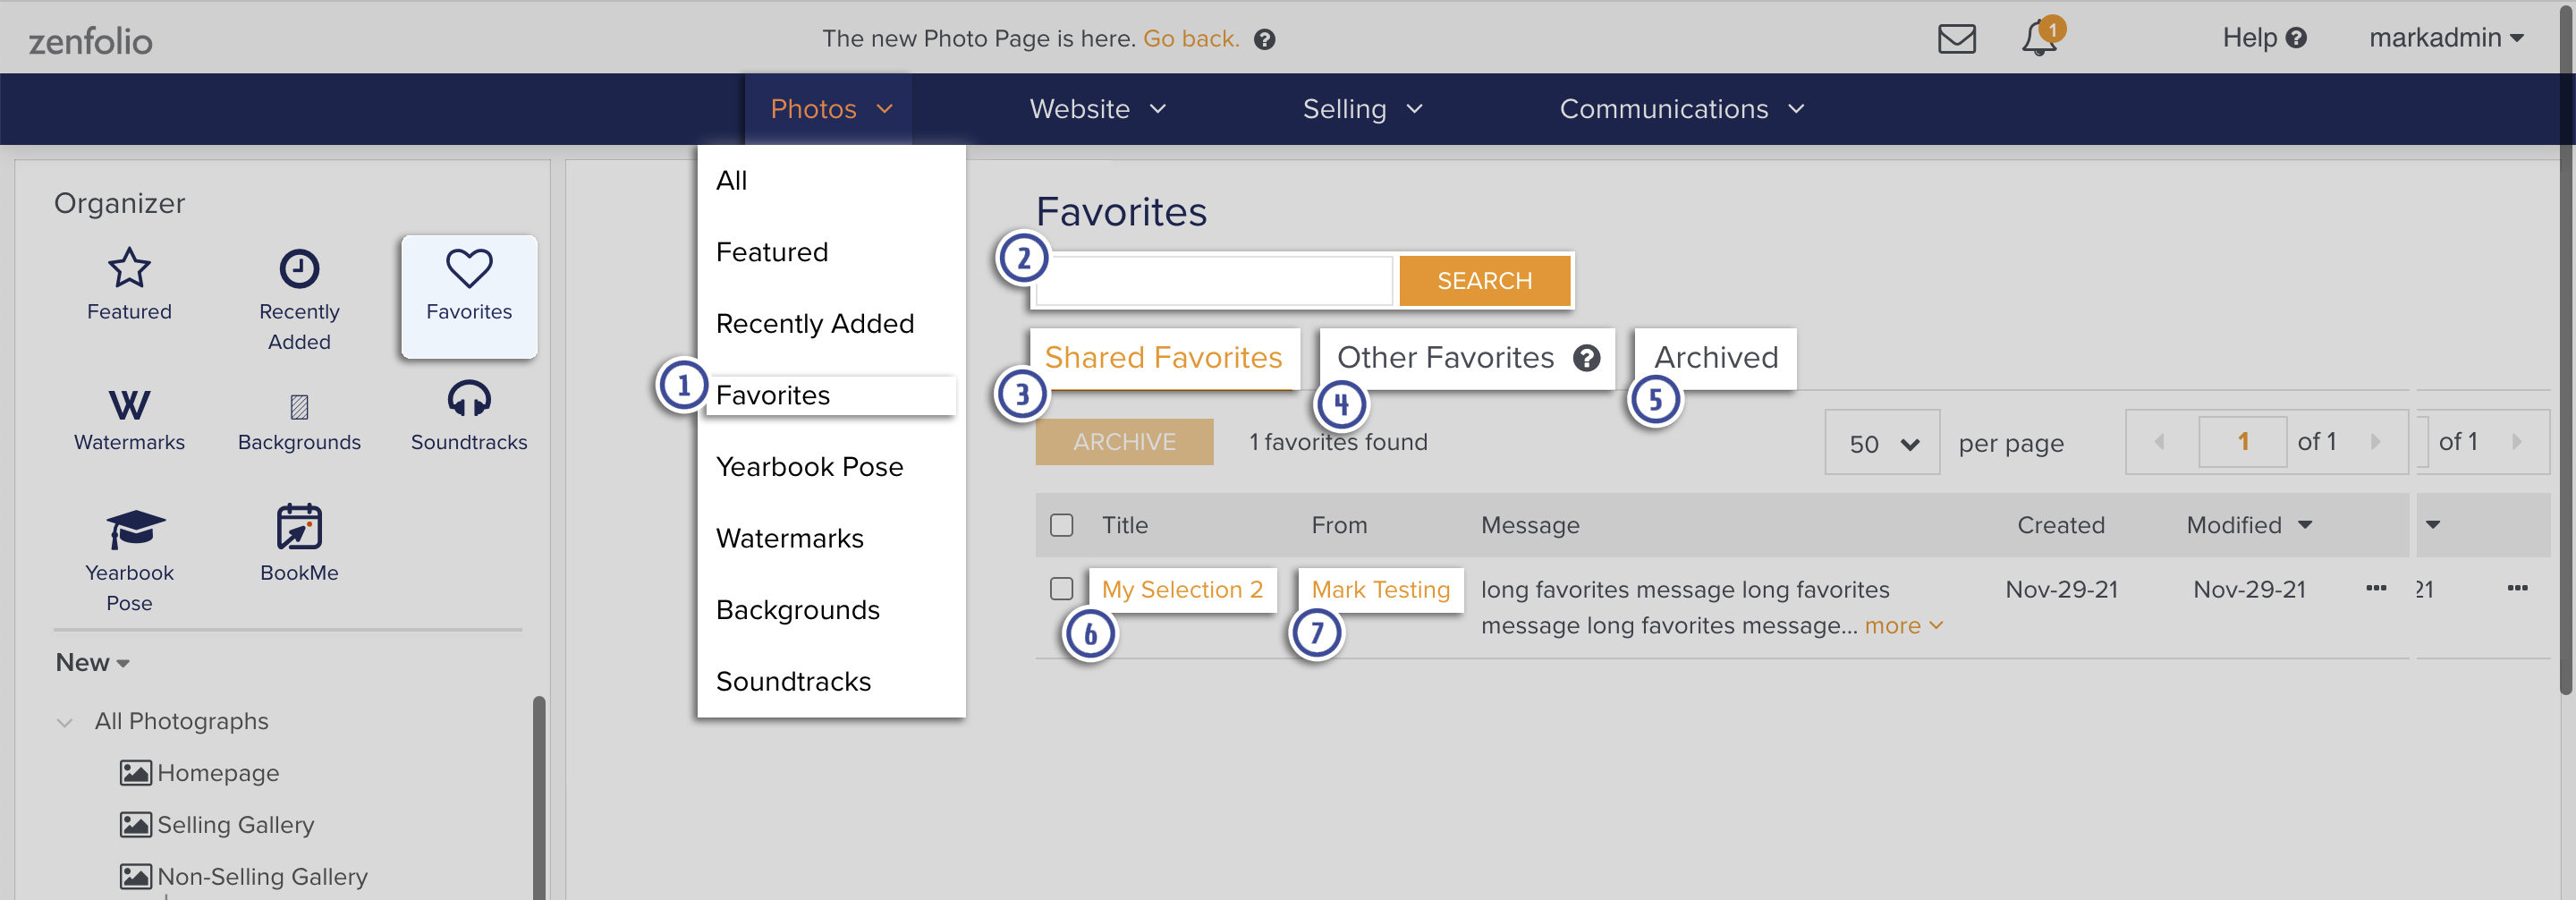Click the Organizer tree scrollbar

[x=539, y=797]
